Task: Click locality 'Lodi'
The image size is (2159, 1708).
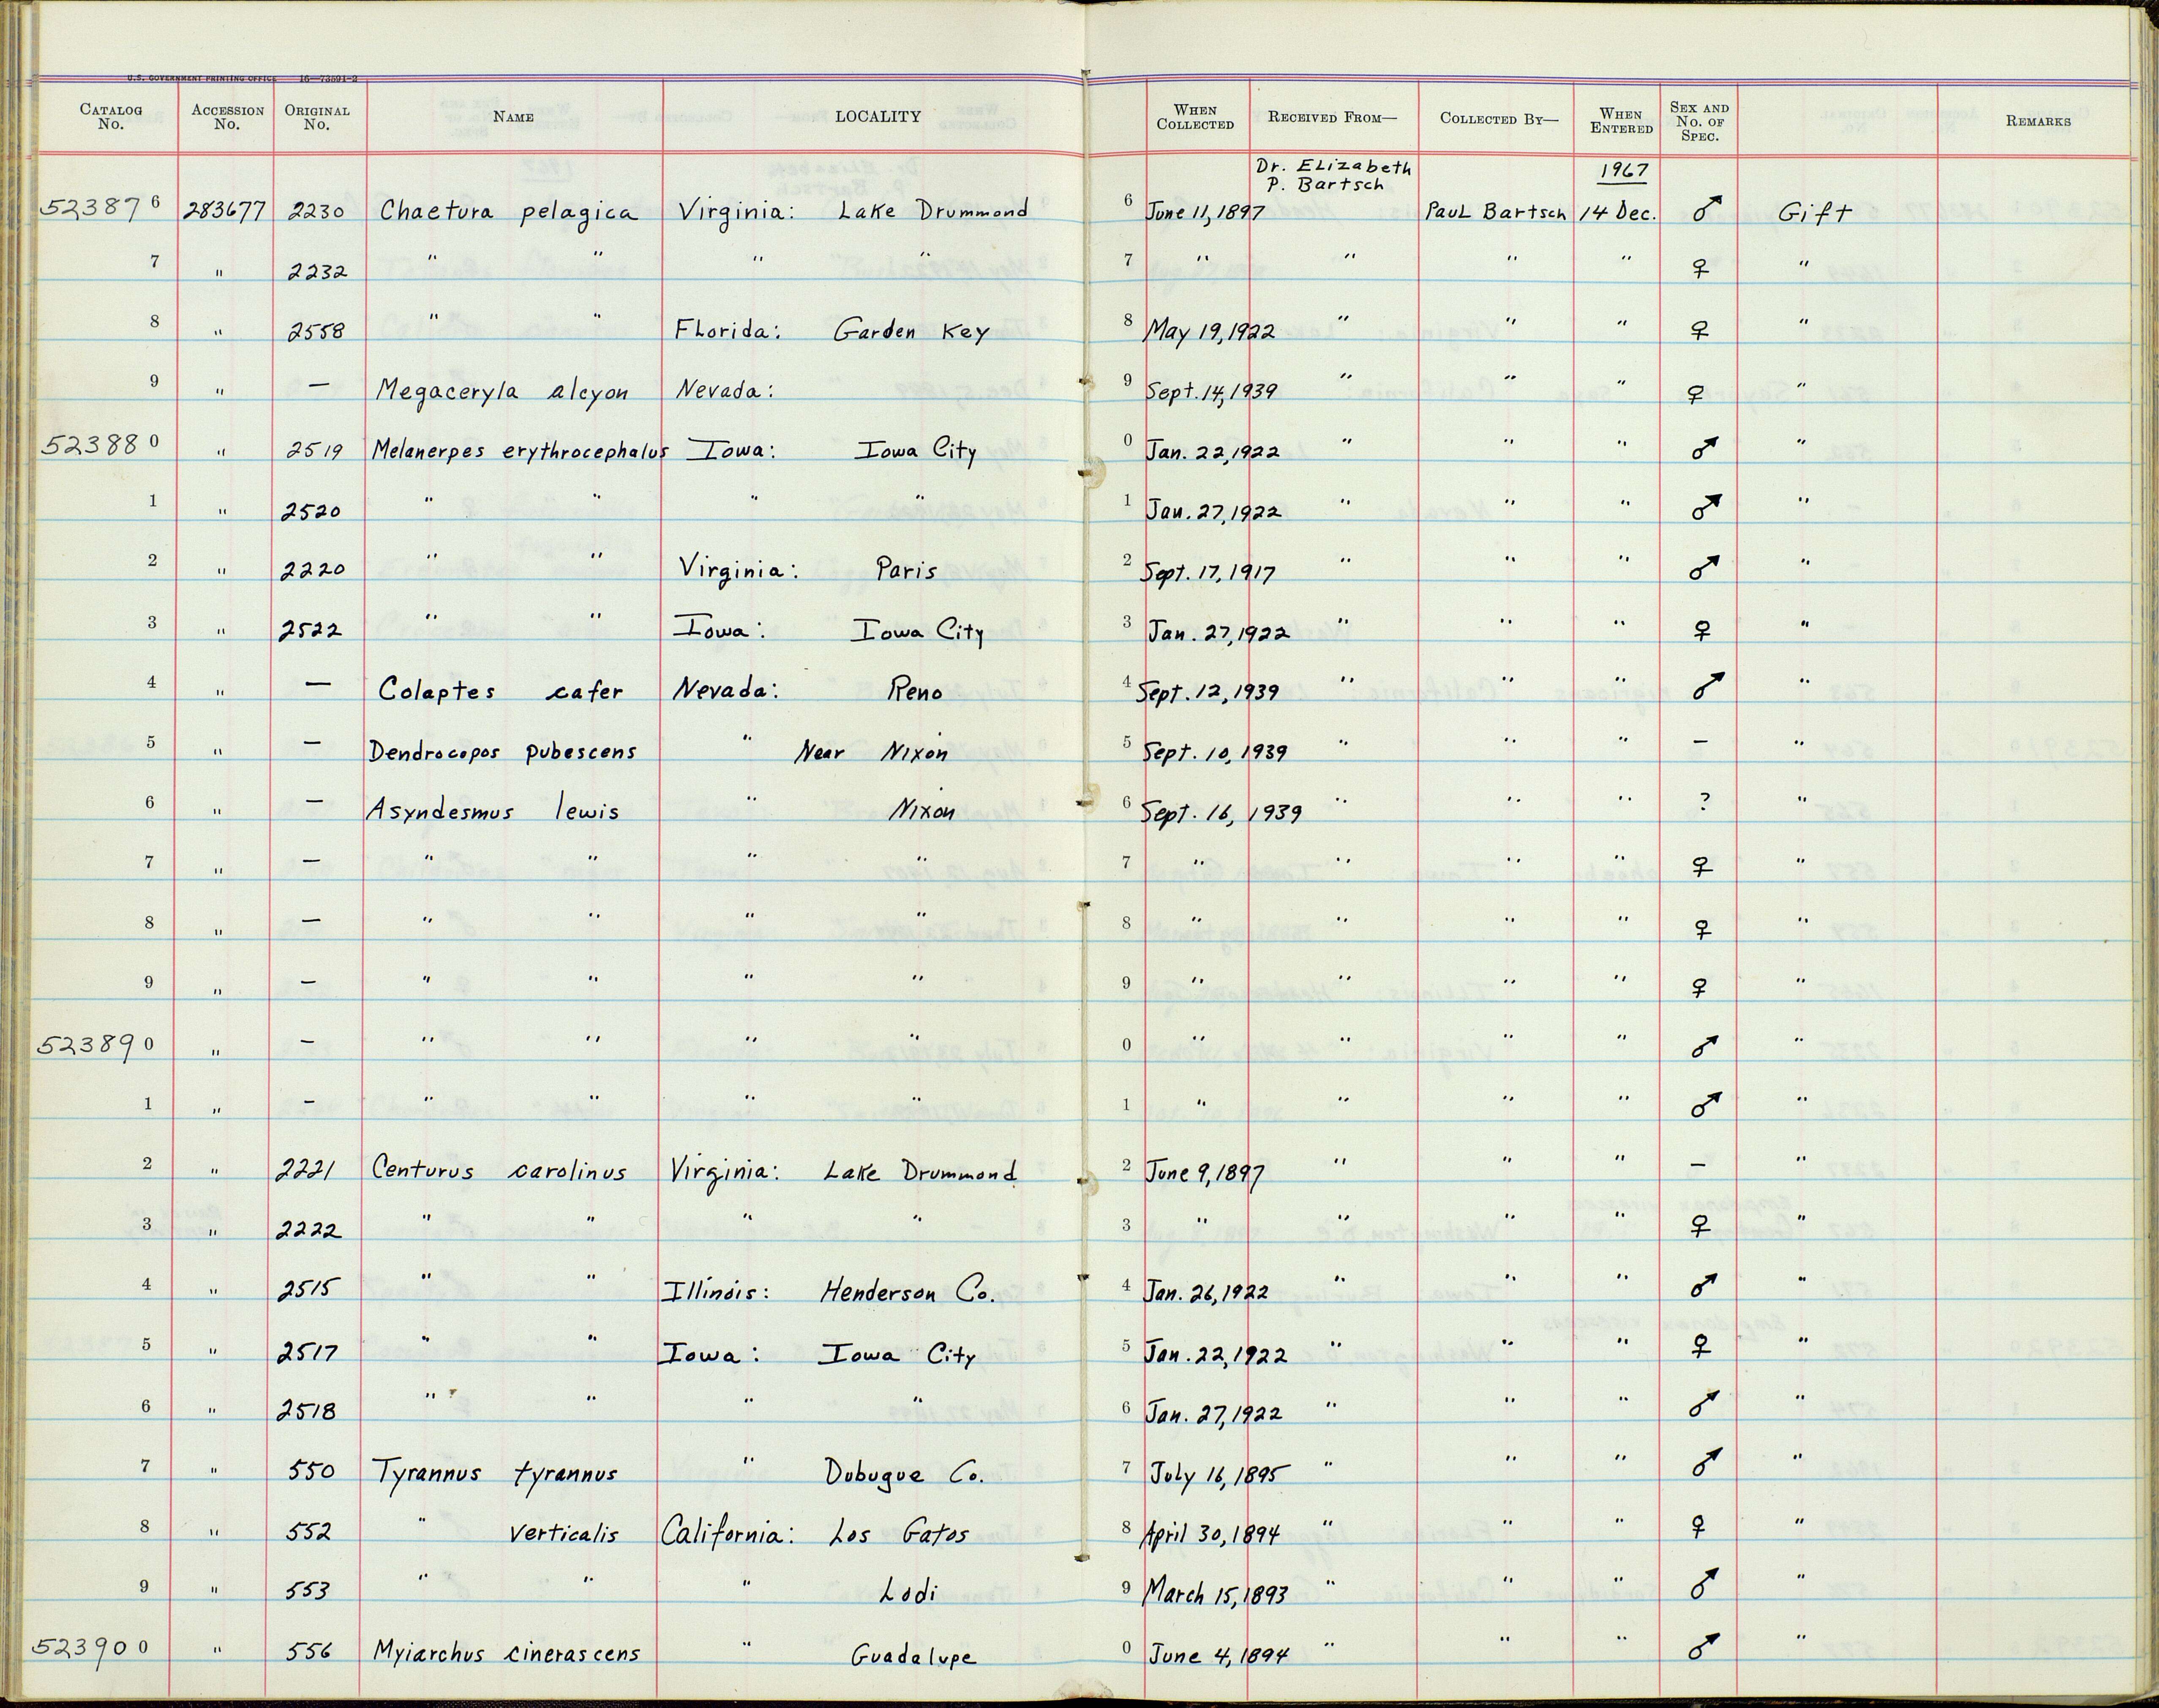Action: pos(908,1592)
